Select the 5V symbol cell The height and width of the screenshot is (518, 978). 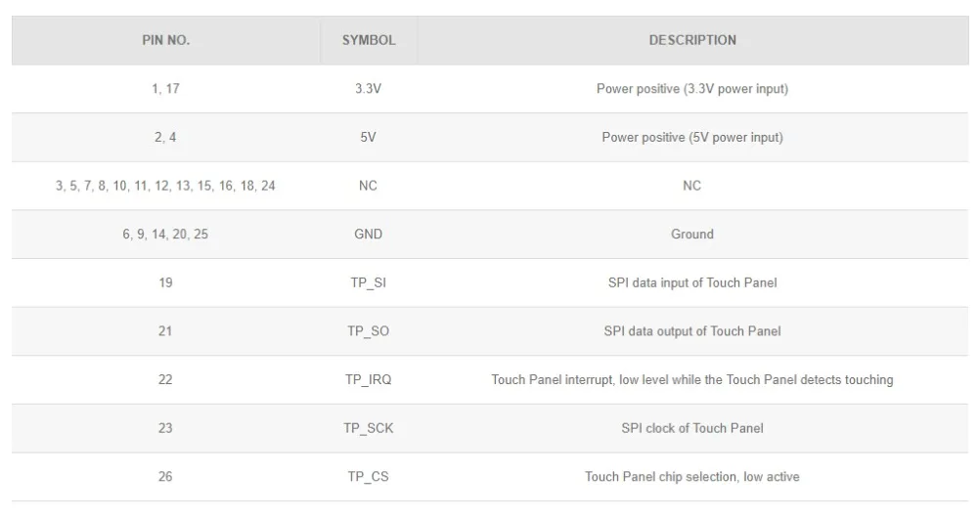click(369, 138)
